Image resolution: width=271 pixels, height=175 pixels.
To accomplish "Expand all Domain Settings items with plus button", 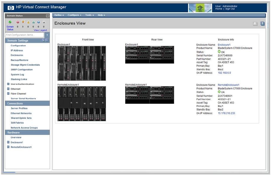I will [x=43, y=40].
